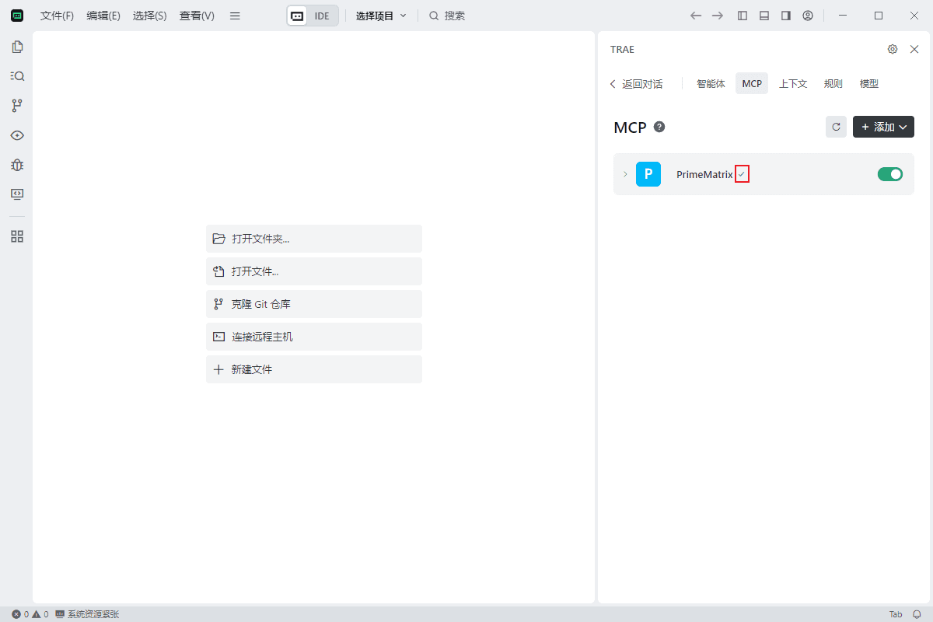Open the 添加 dropdown button
This screenshot has width=933, height=622.
pos(883,127)
